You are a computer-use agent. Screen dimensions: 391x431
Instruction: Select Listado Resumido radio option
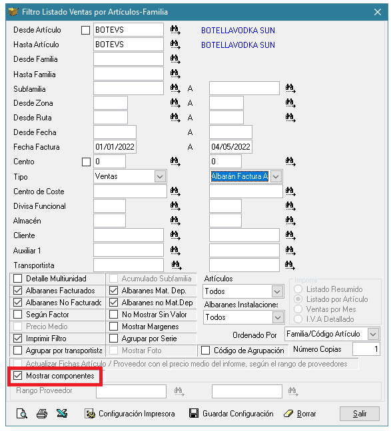pos(298,289)
